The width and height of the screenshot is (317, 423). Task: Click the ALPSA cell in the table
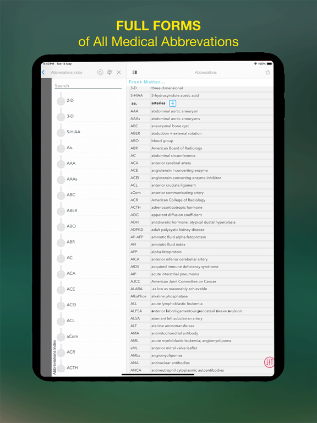pyautogui.click(x=140, y=311)
